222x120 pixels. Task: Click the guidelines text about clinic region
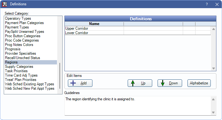[x=100, y=99]
